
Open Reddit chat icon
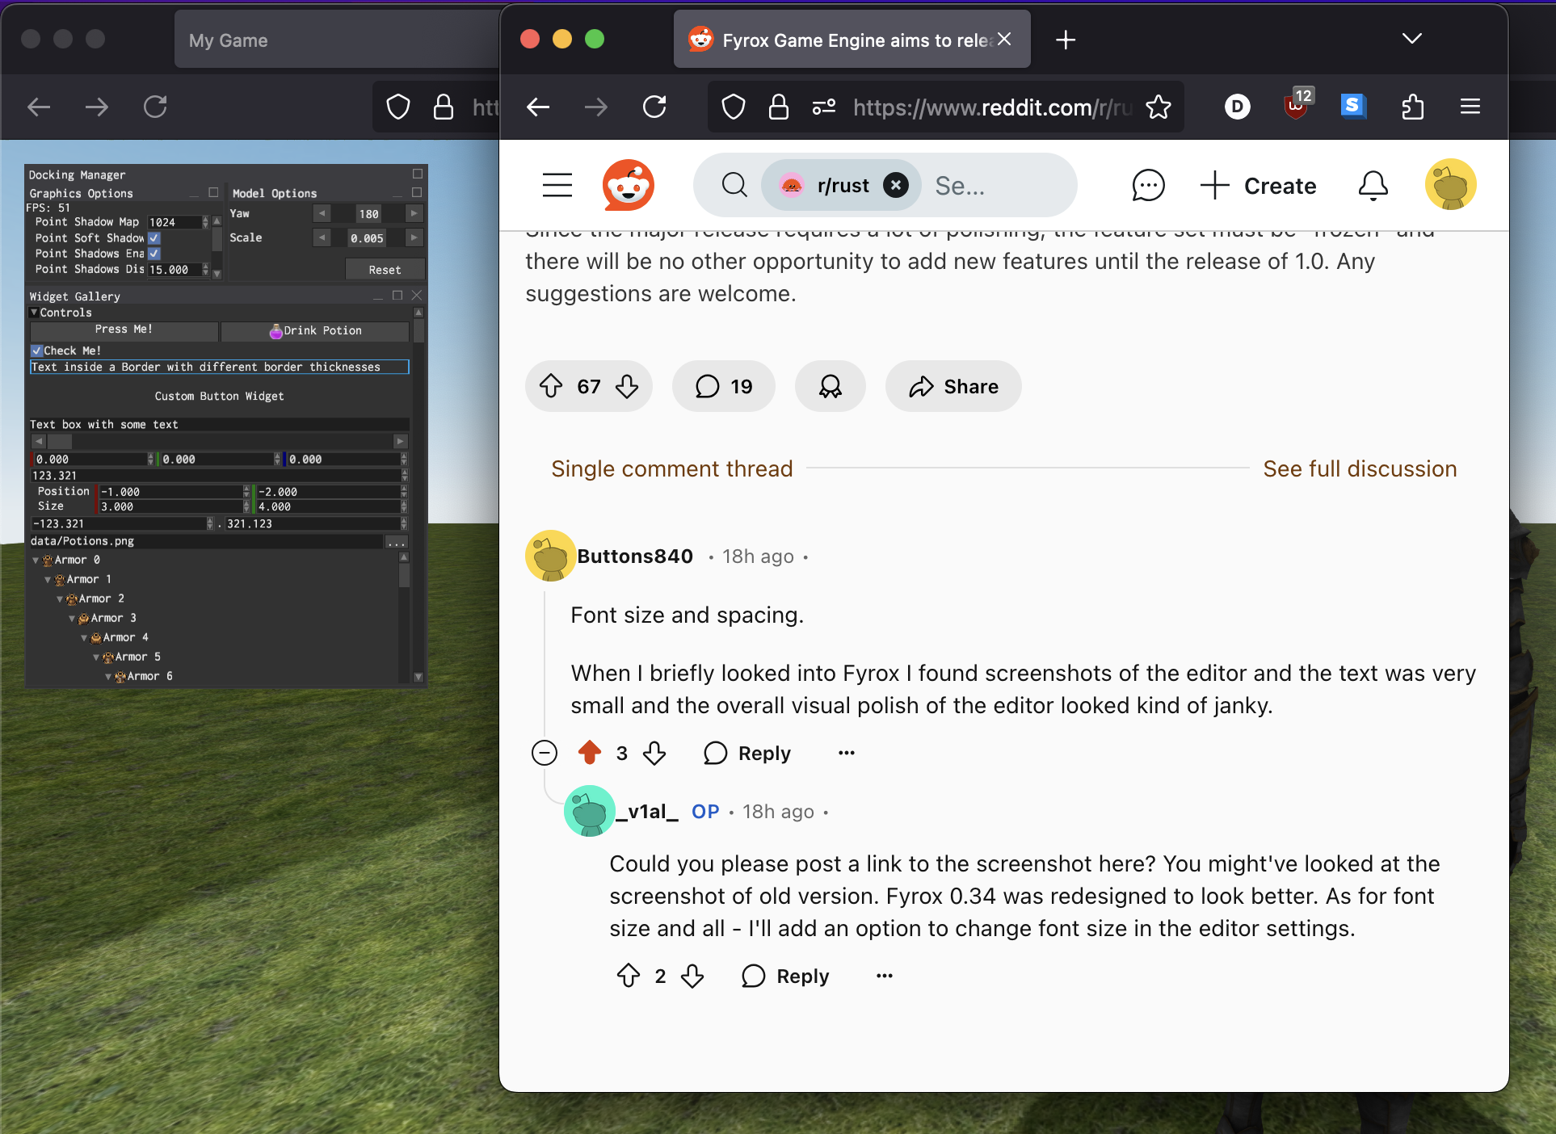(1148, 186)
